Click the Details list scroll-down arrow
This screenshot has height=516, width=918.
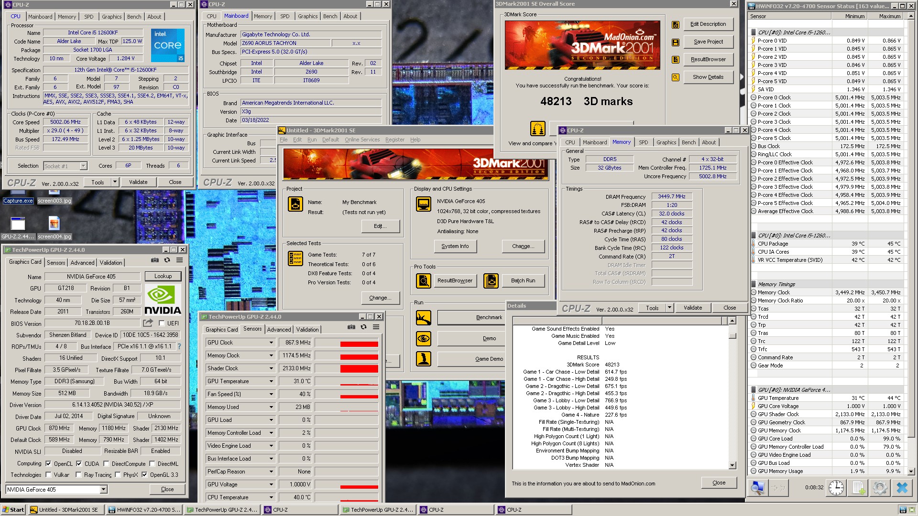click(x=732, y=465)
